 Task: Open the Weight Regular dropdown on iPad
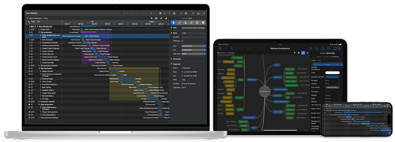pyautogui.click(x=332, y=95)
